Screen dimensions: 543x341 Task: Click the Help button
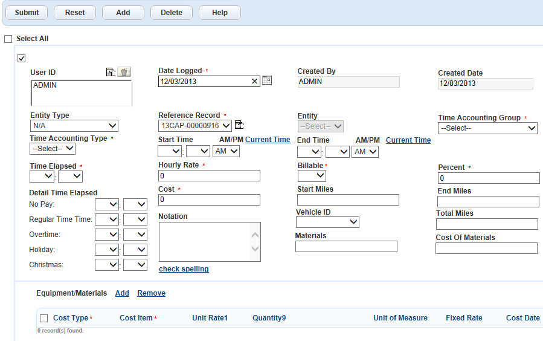coord(220,13)
